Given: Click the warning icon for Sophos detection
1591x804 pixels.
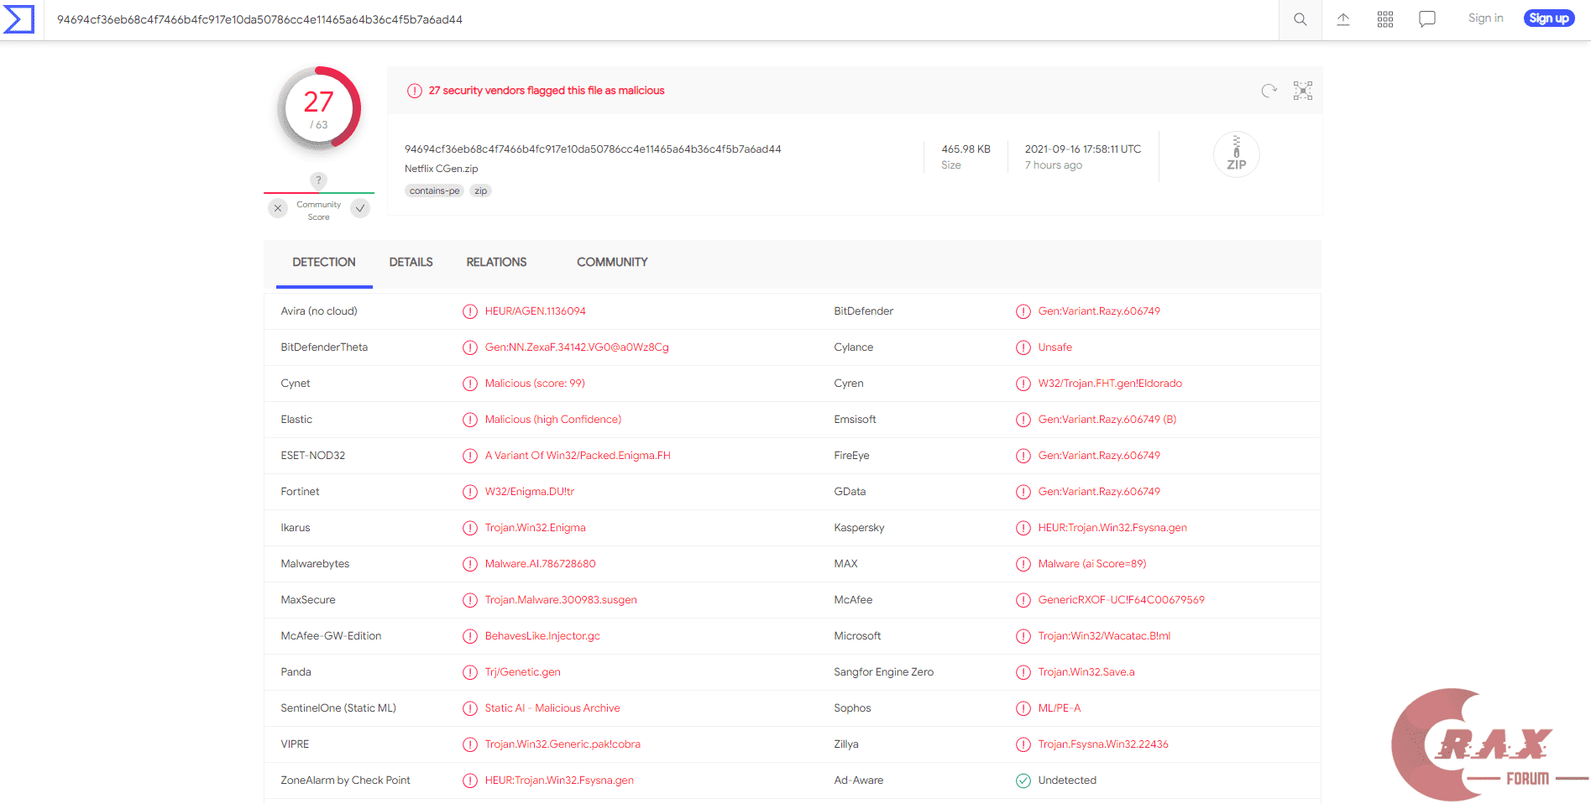Looking at the screenshot, I should tap(1023, 708).
